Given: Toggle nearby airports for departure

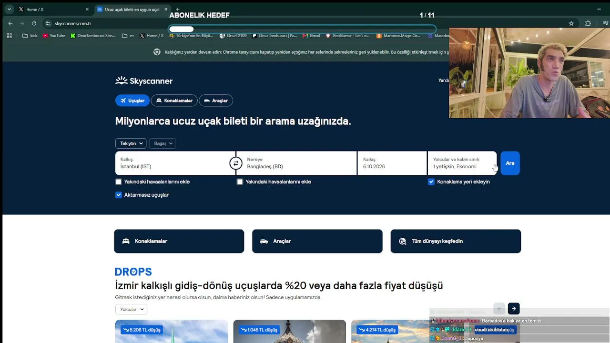Looking at the screenshot, I should (x=119, y=182).
